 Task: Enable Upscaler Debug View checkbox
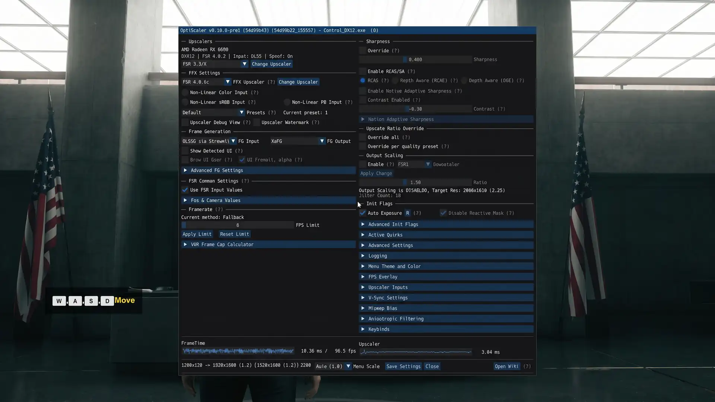(x=185, y=122)
